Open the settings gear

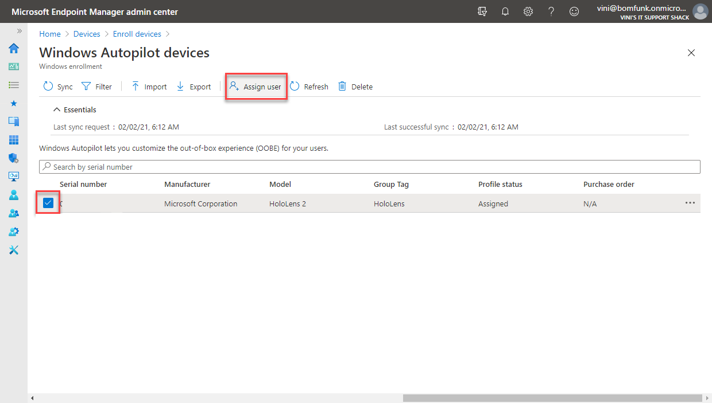coord(528,11)
